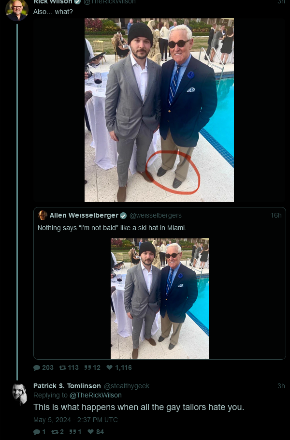Click quote icon showing 12

point(87,367)
